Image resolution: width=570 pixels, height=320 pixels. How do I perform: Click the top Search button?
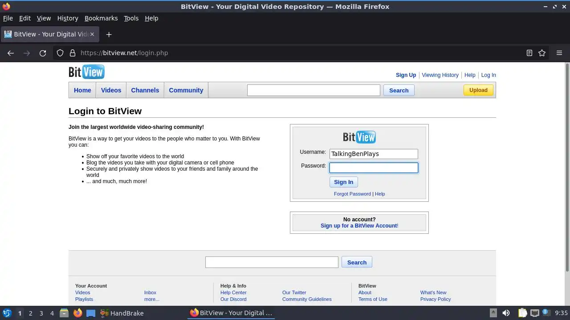tap(399, 90)
